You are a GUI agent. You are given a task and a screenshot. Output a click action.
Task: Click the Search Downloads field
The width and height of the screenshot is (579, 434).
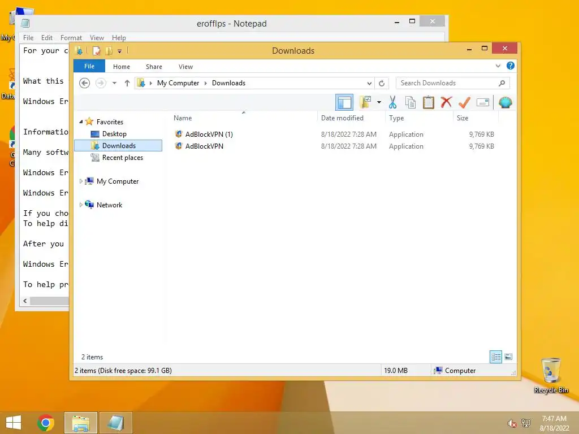coord(453,83)
